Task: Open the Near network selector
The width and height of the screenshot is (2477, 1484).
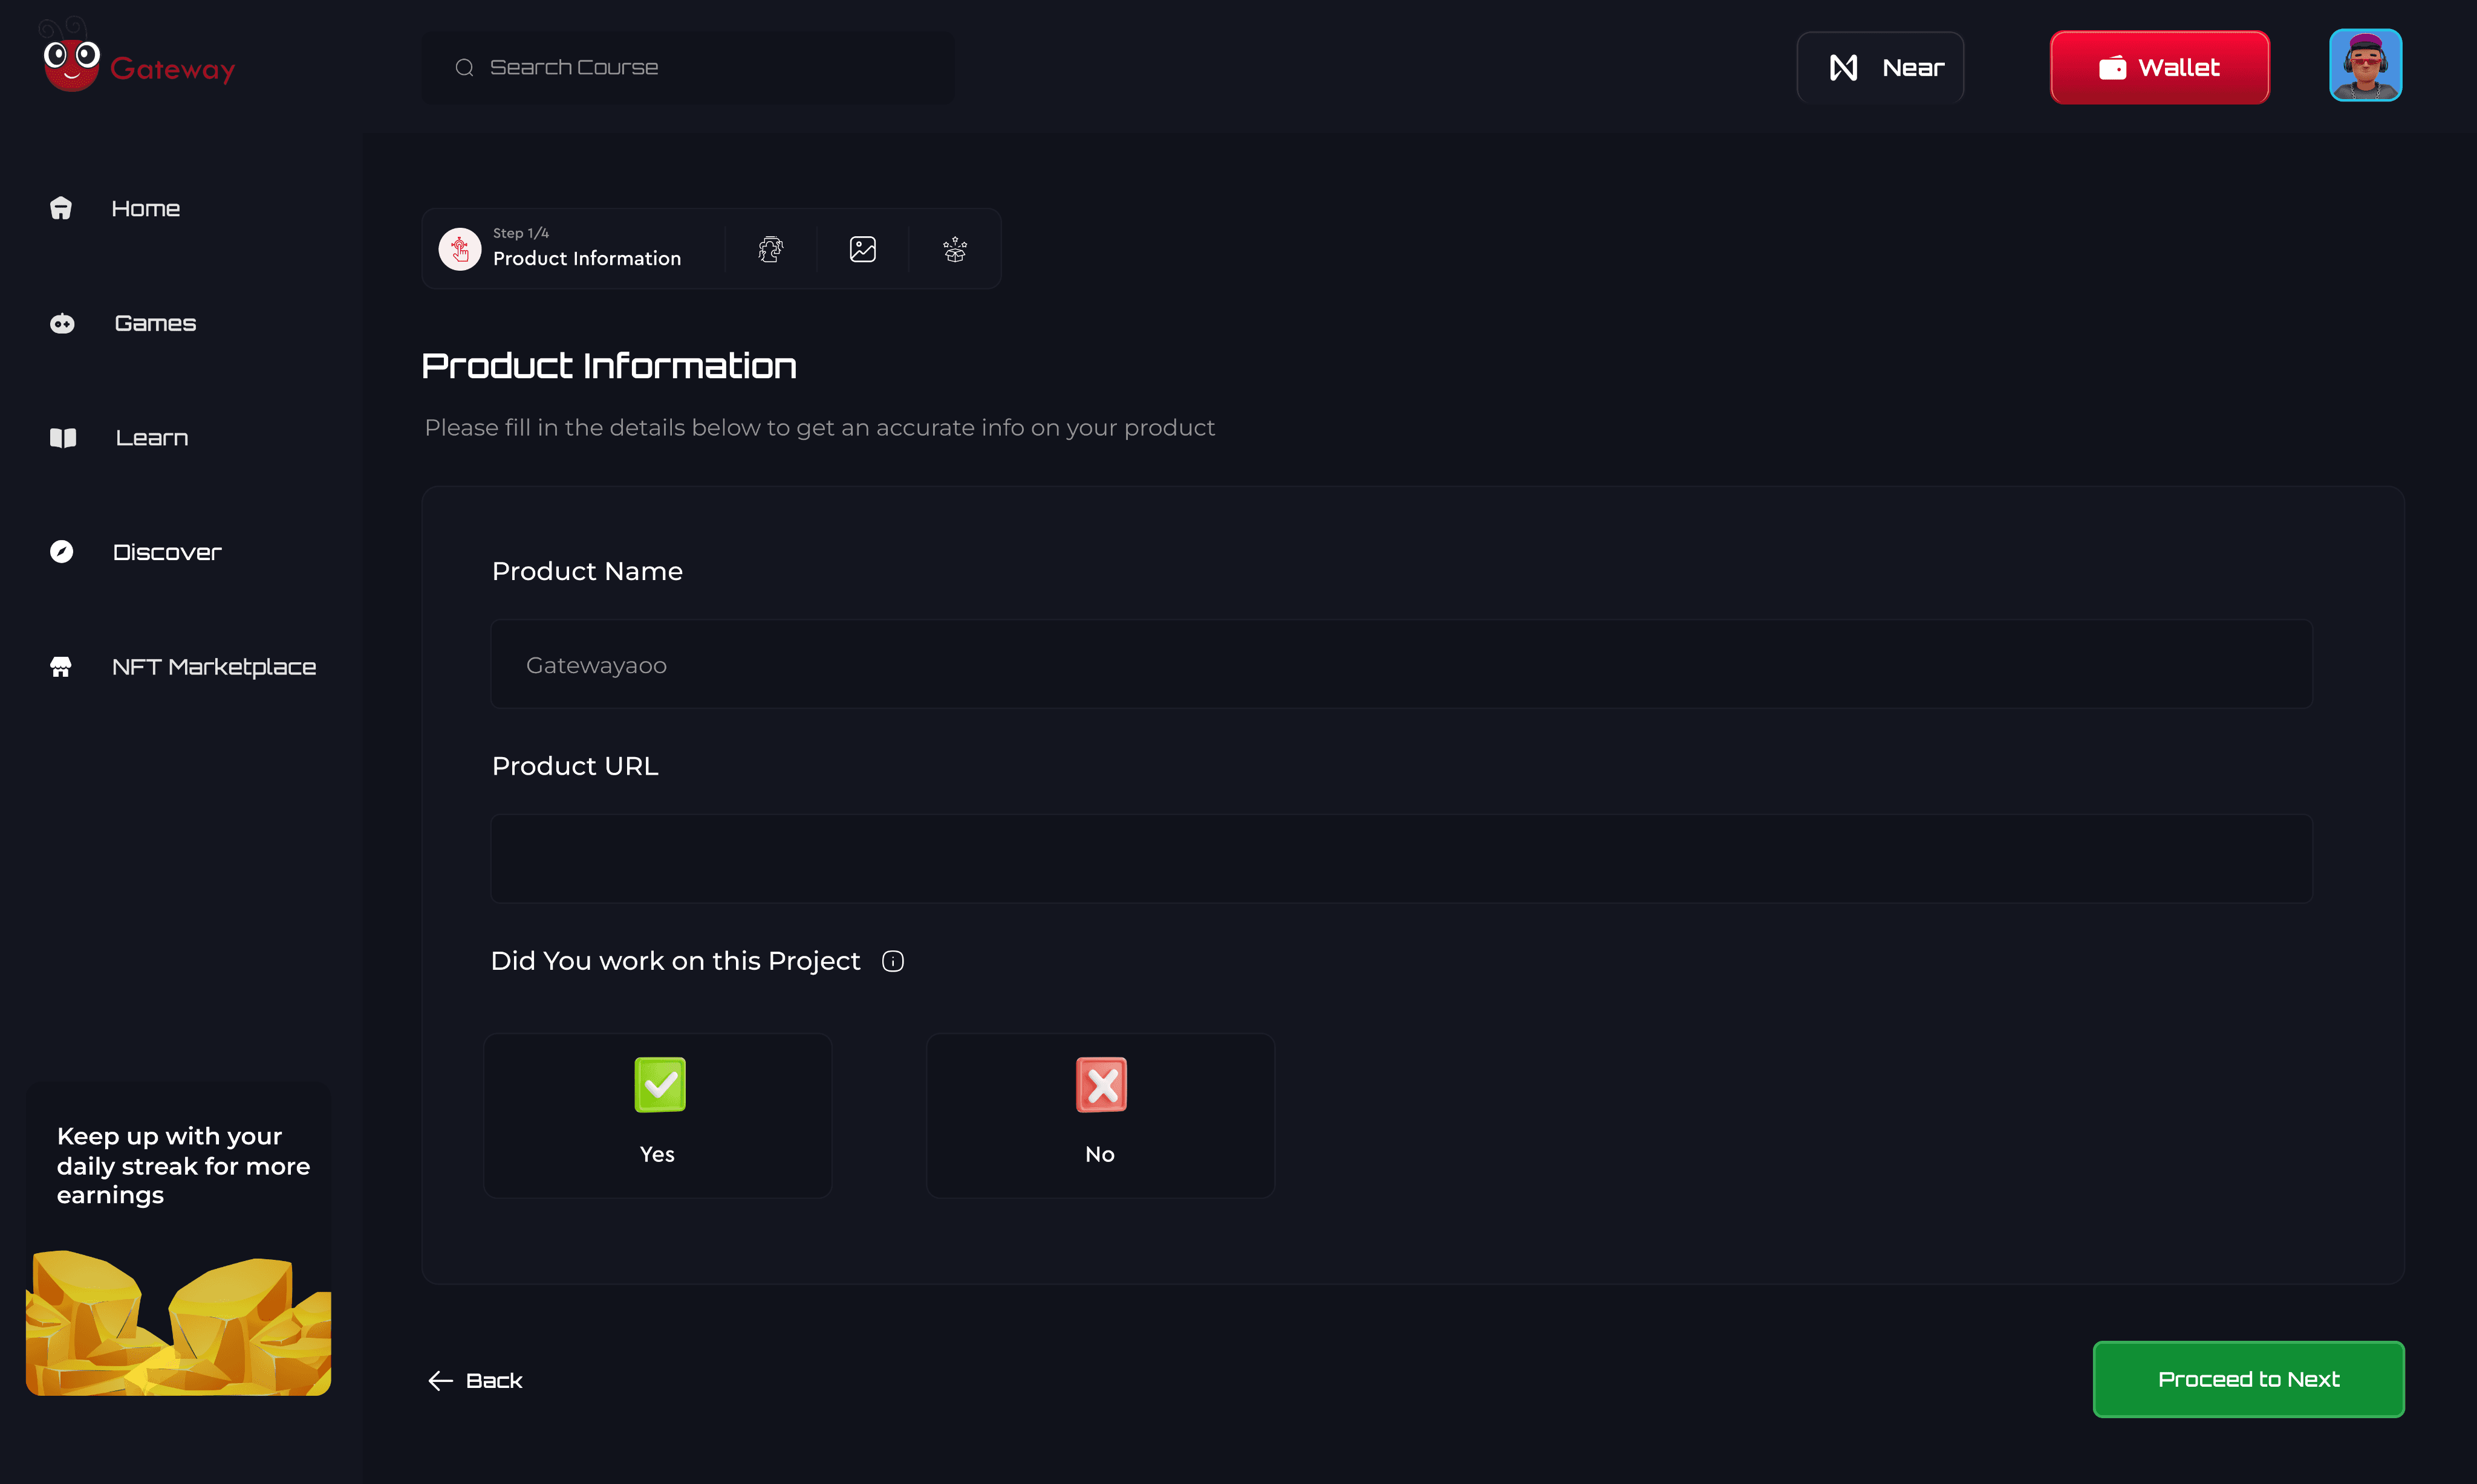Action: [x=1880, y=67]
